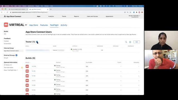Open Crashes under Feedback in sidebar

[6, 41]
